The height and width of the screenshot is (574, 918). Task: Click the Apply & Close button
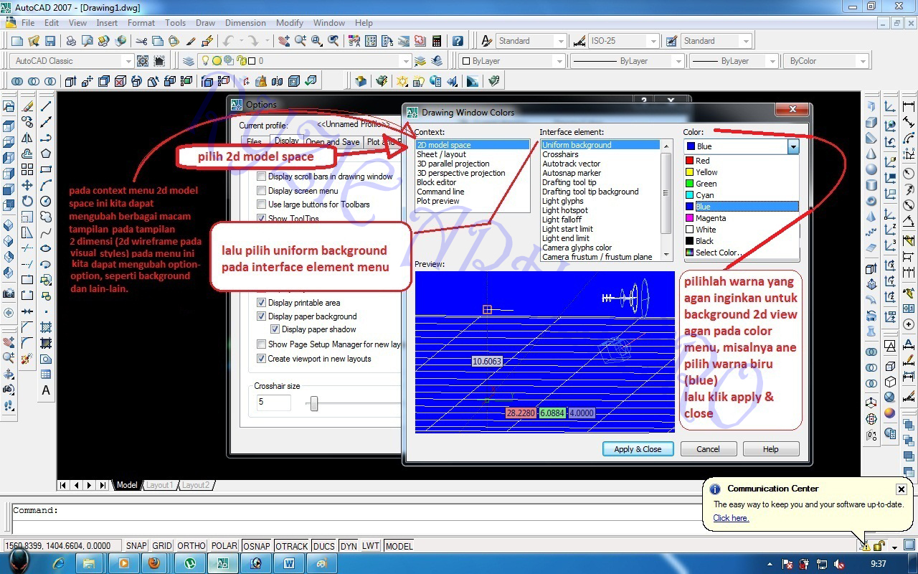[x=638, y=449]
